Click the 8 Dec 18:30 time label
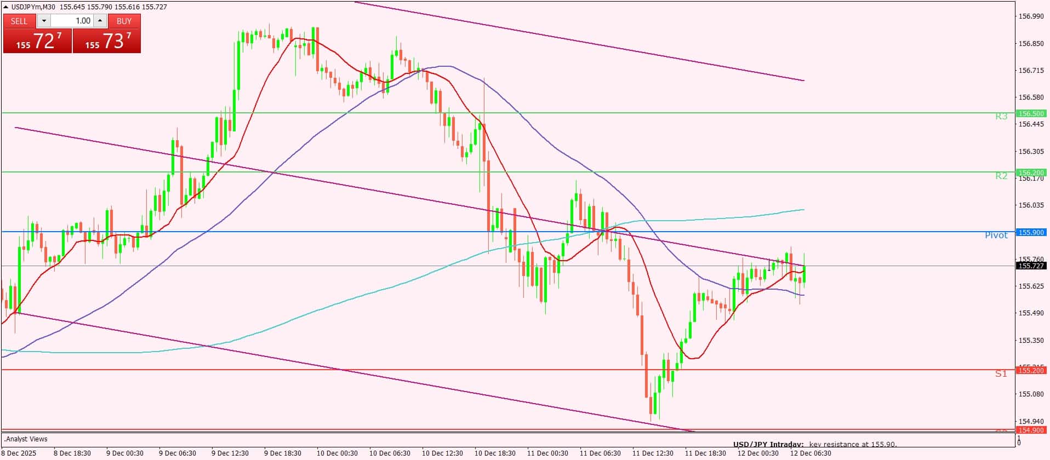1050x460 pixels. point(72,453)
